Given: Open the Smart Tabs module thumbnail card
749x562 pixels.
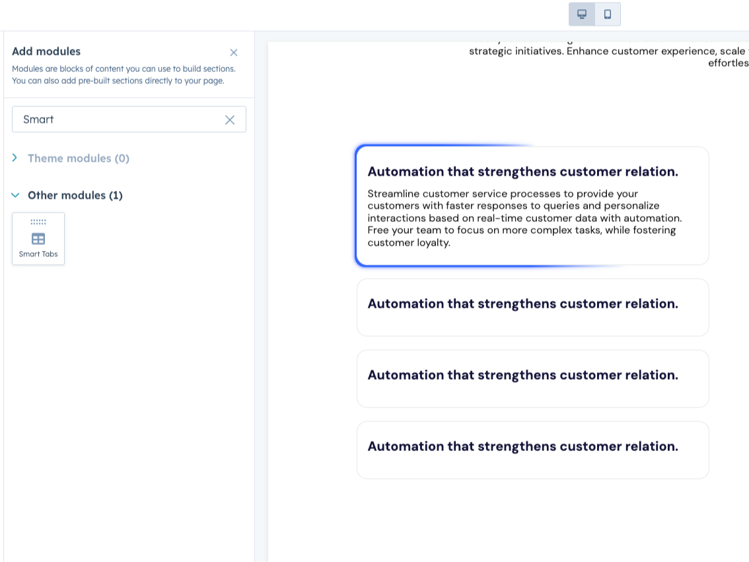Looking at the screenshot, I should pos(38,238).
